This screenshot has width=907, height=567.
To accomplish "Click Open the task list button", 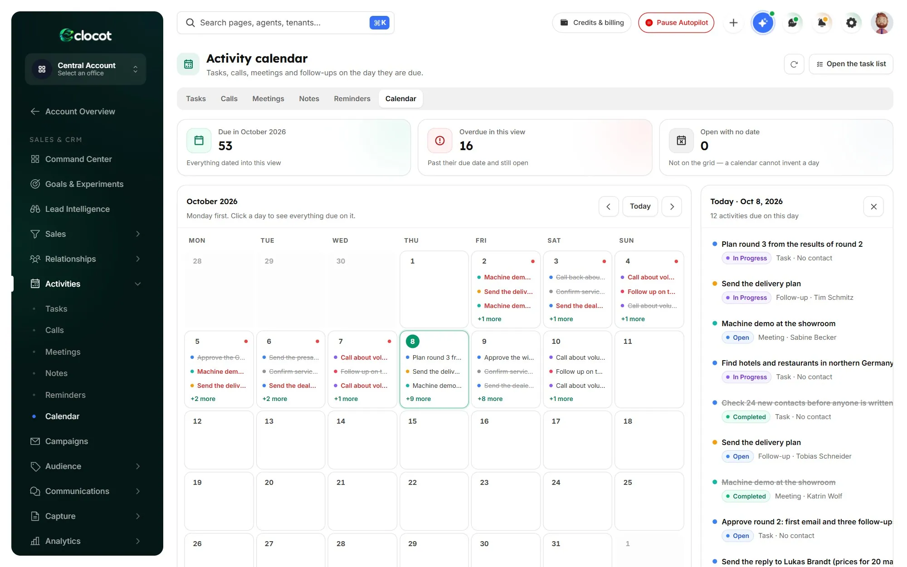I will point(851,64).
